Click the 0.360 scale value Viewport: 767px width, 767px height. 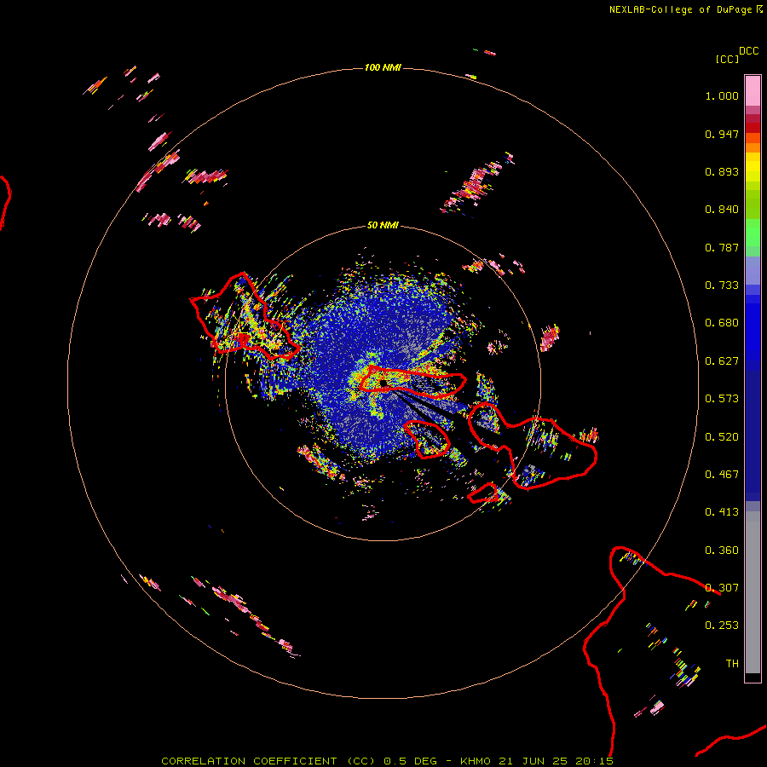click(722, 551)
